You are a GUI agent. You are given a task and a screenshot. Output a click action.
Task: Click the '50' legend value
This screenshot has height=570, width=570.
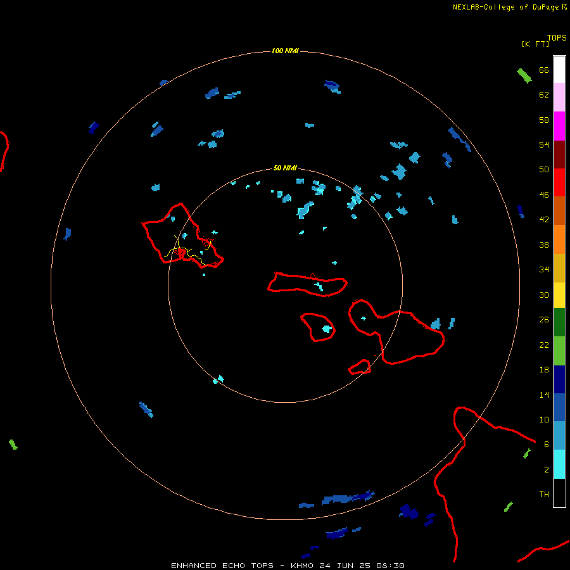[x=544, y=169]
